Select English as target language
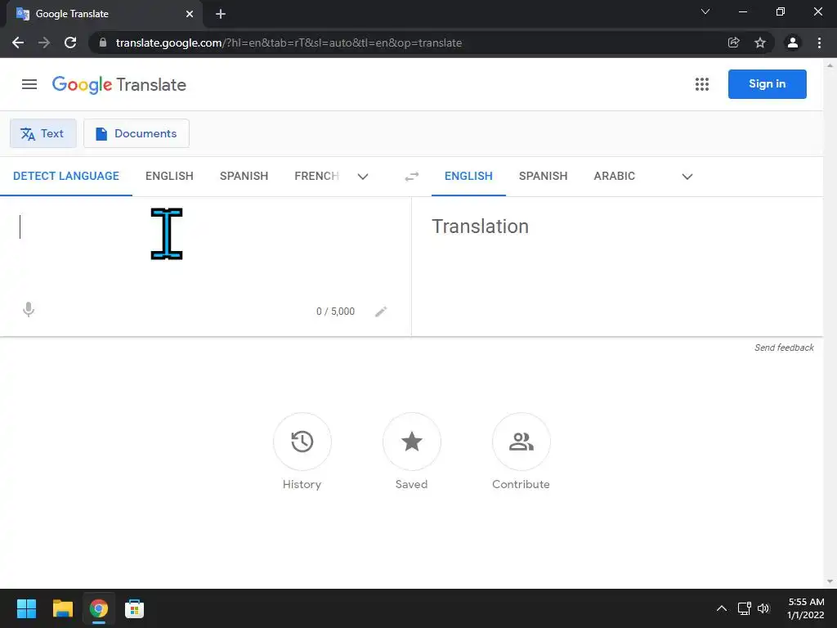The width and height of the screenshot is (837, 628). (468, 177)
